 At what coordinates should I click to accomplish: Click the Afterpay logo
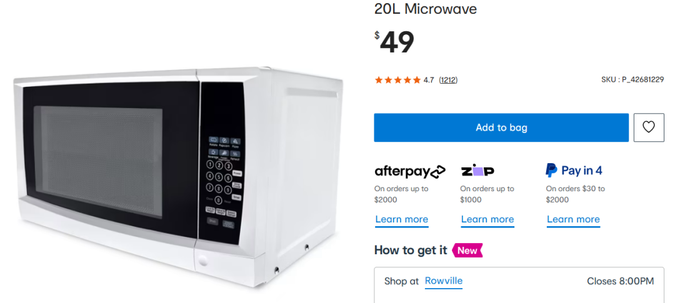[x=410, y=171]
